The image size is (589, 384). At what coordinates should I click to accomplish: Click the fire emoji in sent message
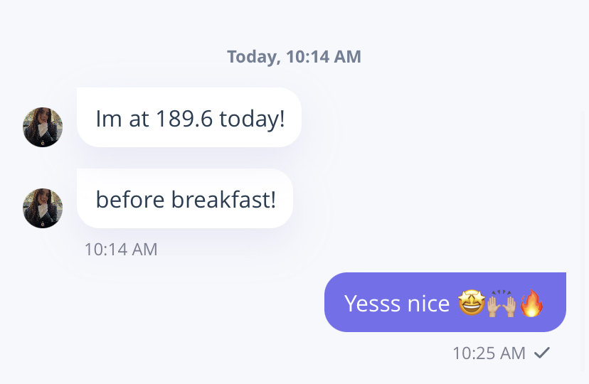tap(531, 303)
